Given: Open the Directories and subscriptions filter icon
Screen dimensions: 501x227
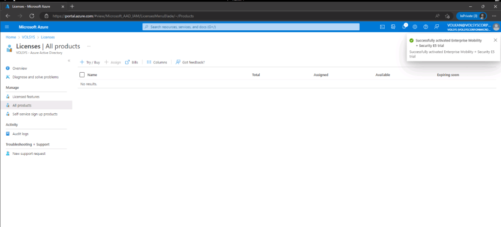Looking at the screenshot, I should (393, 27).
